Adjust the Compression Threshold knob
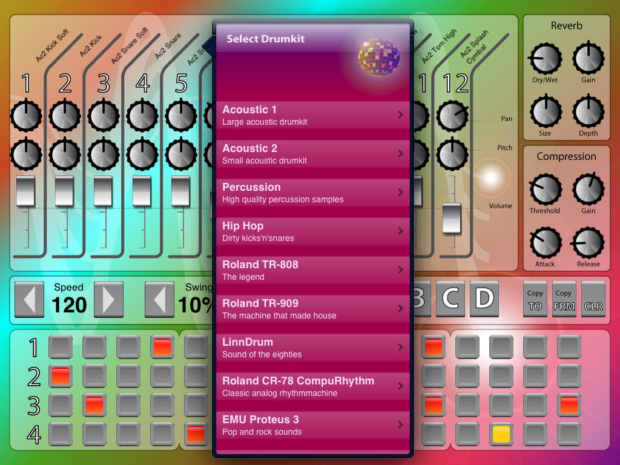 tap(546, 190)
